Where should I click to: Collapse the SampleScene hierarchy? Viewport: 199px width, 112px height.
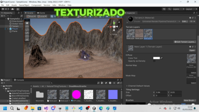coord(6,19)
